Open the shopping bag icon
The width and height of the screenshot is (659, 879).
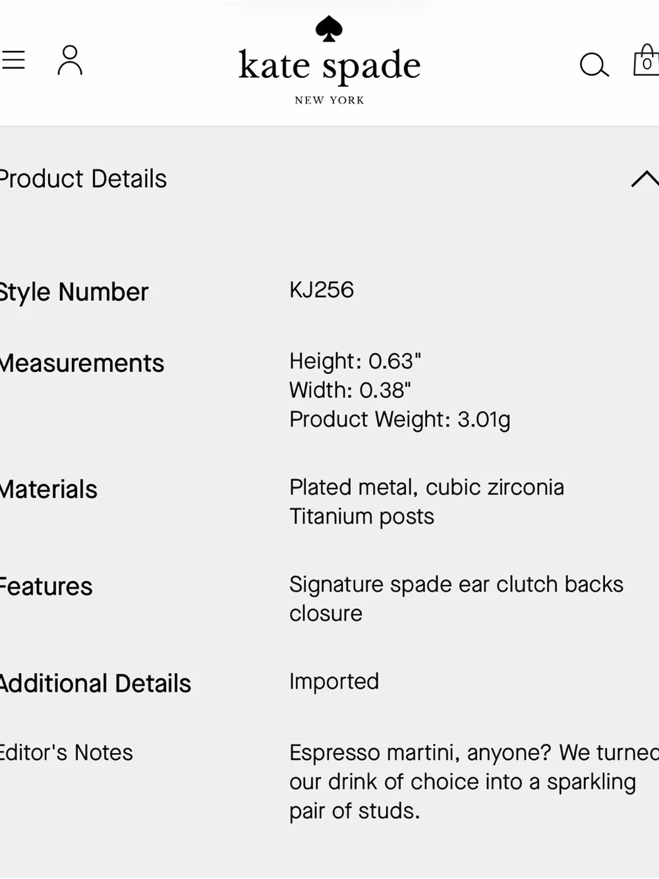pyautogui.click(x=646, y=61)
